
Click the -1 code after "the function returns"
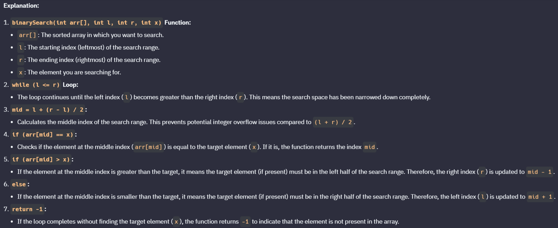[x=245, y=222]
